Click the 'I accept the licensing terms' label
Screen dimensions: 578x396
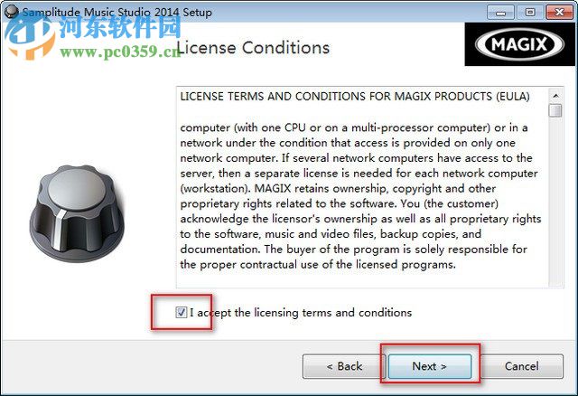click(301, 313)
